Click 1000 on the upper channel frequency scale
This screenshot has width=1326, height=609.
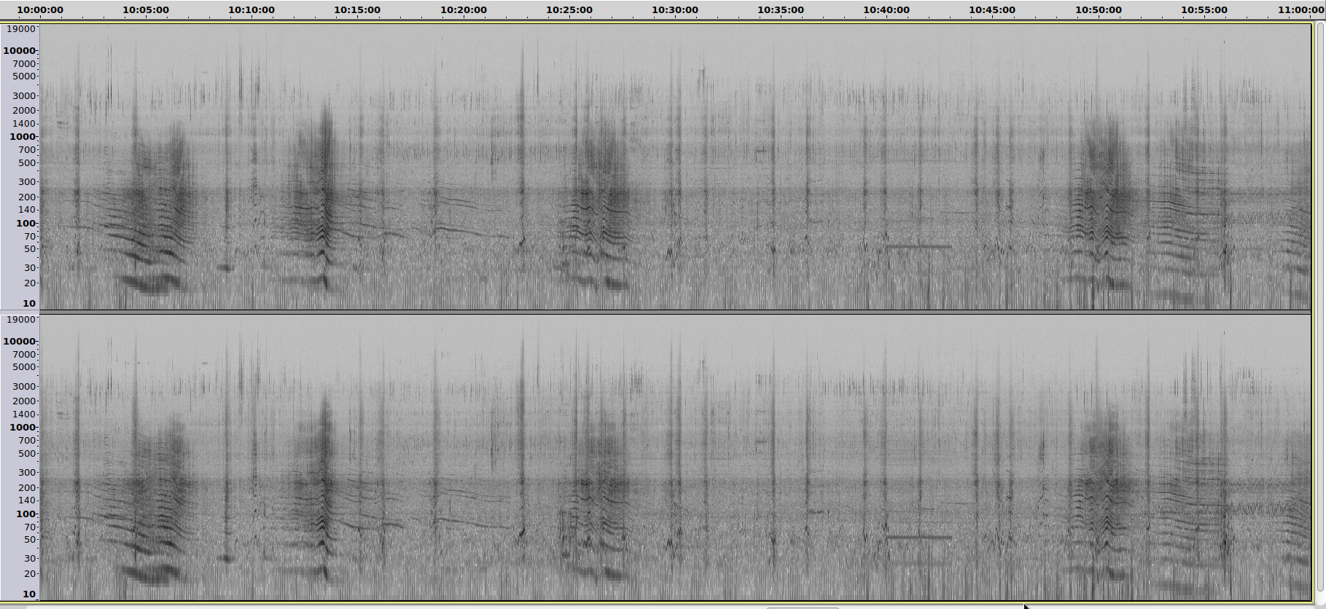pos(23,137)
